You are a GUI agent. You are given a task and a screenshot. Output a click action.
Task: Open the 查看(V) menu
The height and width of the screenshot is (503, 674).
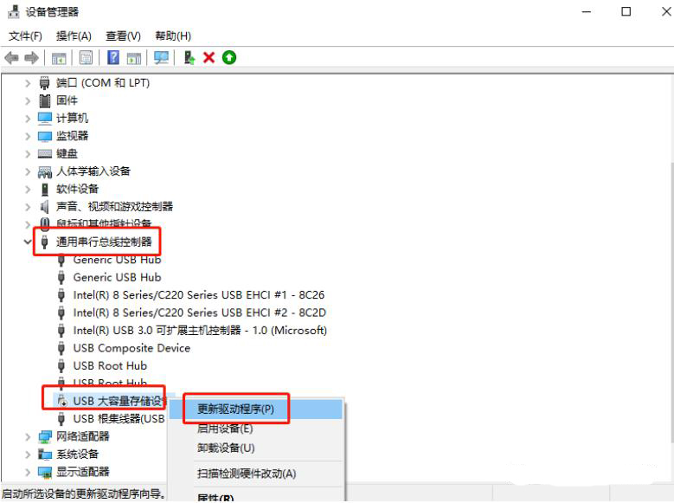pyautogui.click(x=124, y=36)
